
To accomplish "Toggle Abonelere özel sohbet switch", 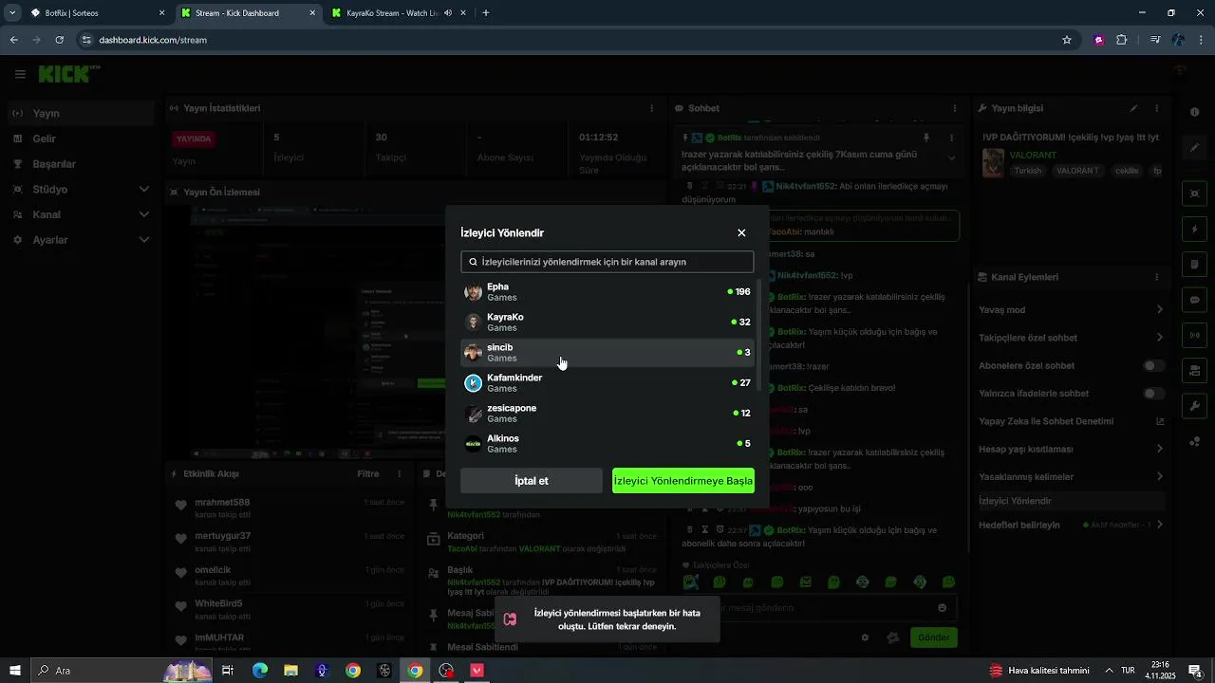I will (x=1153, y=365).
